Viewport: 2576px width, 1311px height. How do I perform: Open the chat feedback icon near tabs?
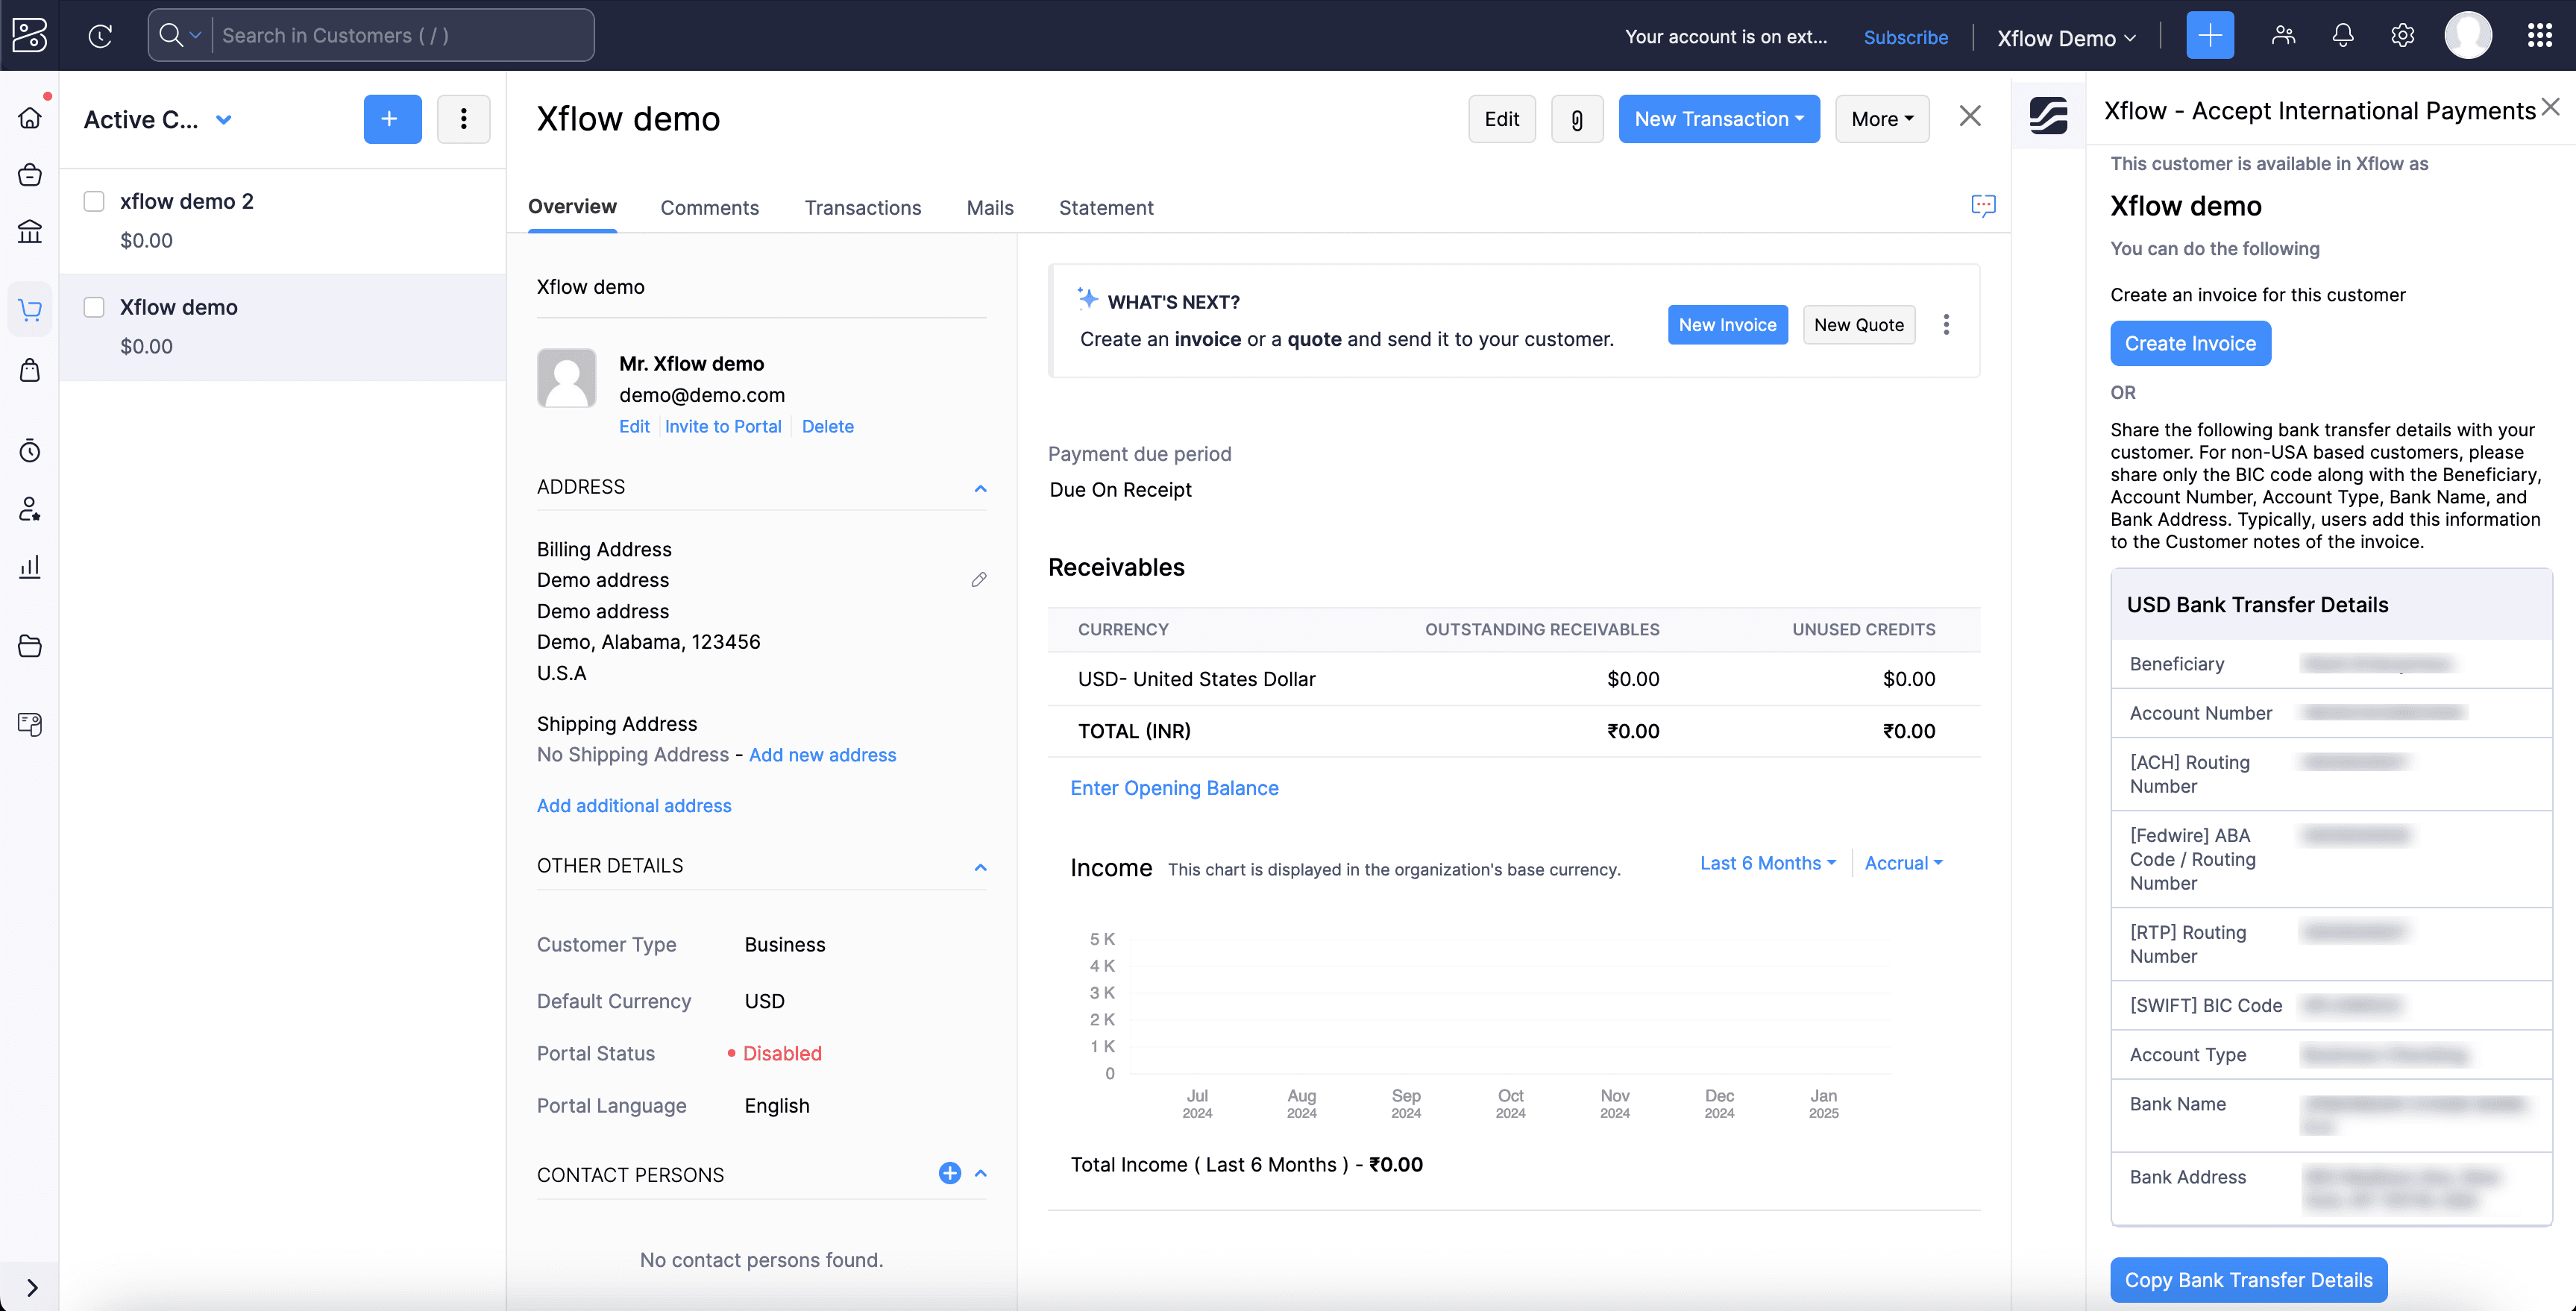(1983, 205)
